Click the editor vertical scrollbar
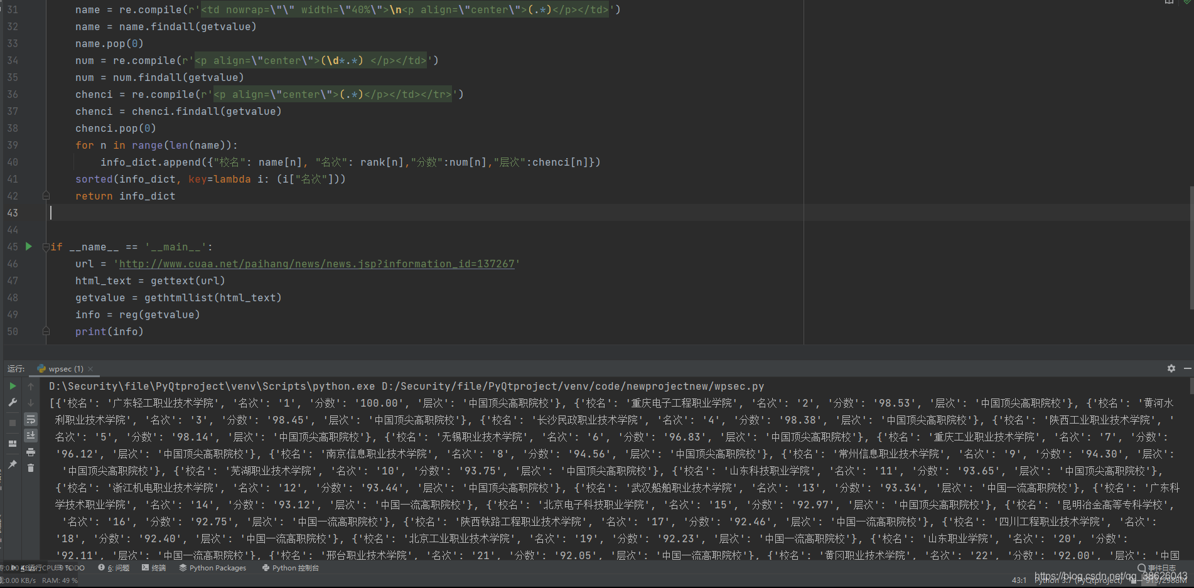Screen dimensions: 1194x588 1191,247
